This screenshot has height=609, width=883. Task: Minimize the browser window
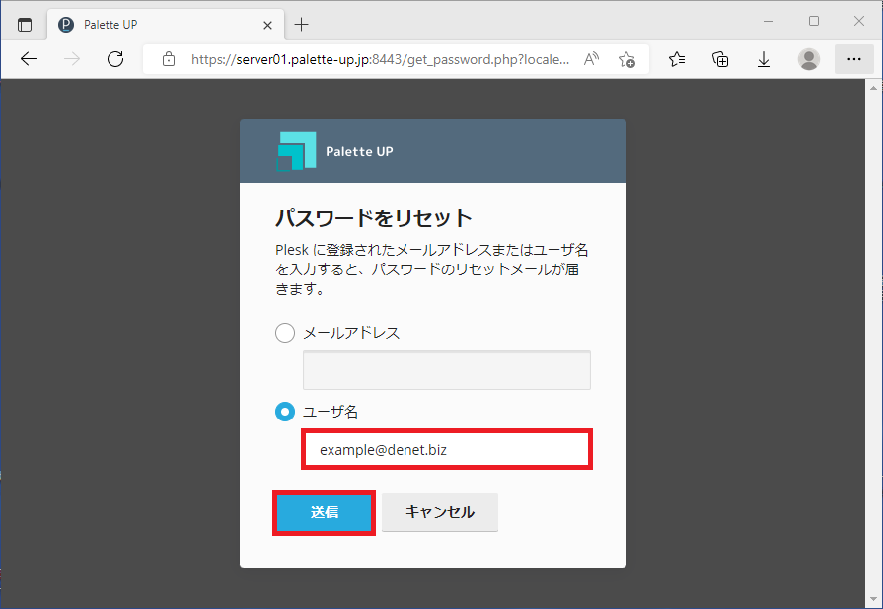click(x=769, y=22)
